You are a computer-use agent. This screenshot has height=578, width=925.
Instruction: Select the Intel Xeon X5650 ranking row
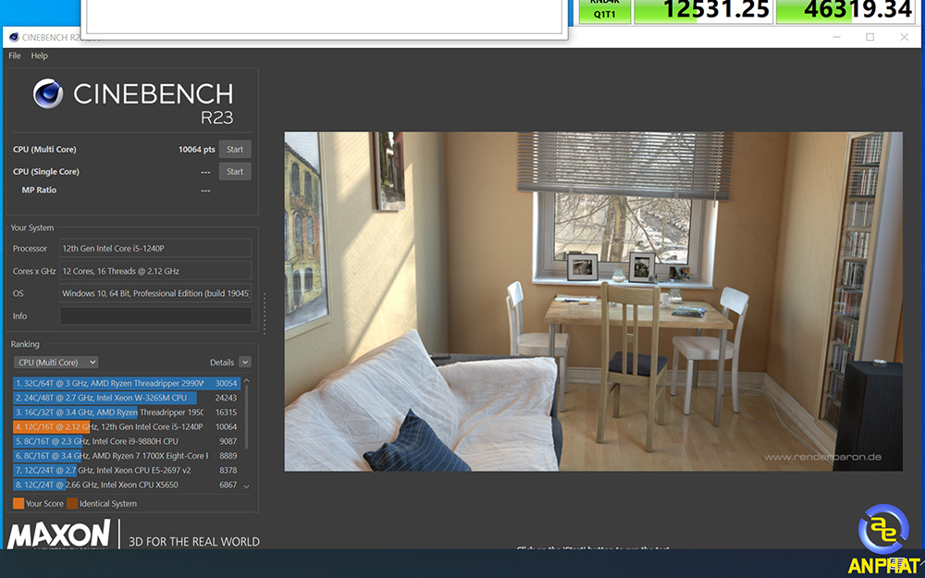coord(126,485)
